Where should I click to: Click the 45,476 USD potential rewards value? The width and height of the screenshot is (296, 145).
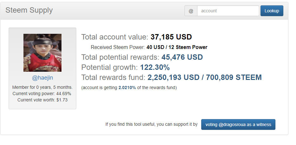point(182,57)
